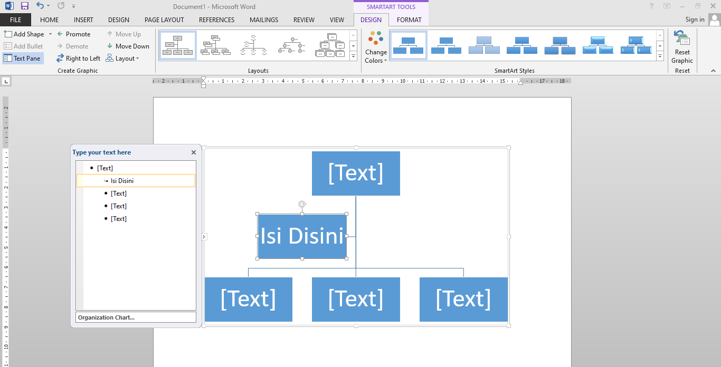Select the bottom-left [Text] shape
721x367 pixels.
pyautogui.click(x=248, y=300)
